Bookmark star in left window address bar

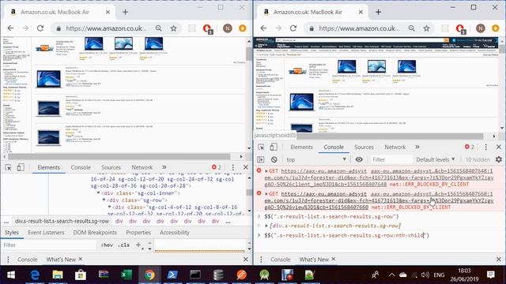coord(174,28)
